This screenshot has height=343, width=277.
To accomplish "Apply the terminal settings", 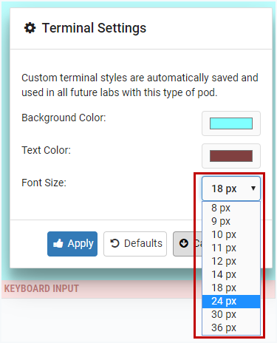I will (72, 244).
